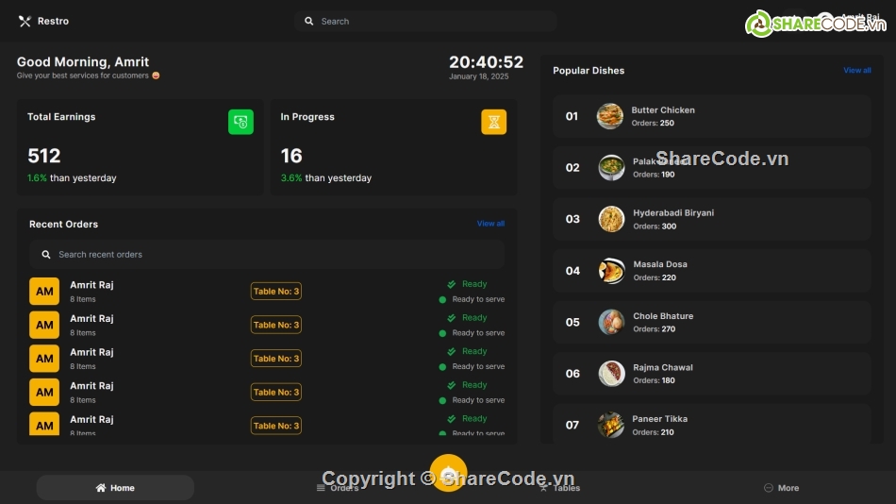
Task: Open the Masala Dosa dish row
Action: pyautogui.click(x=712, y=271)
